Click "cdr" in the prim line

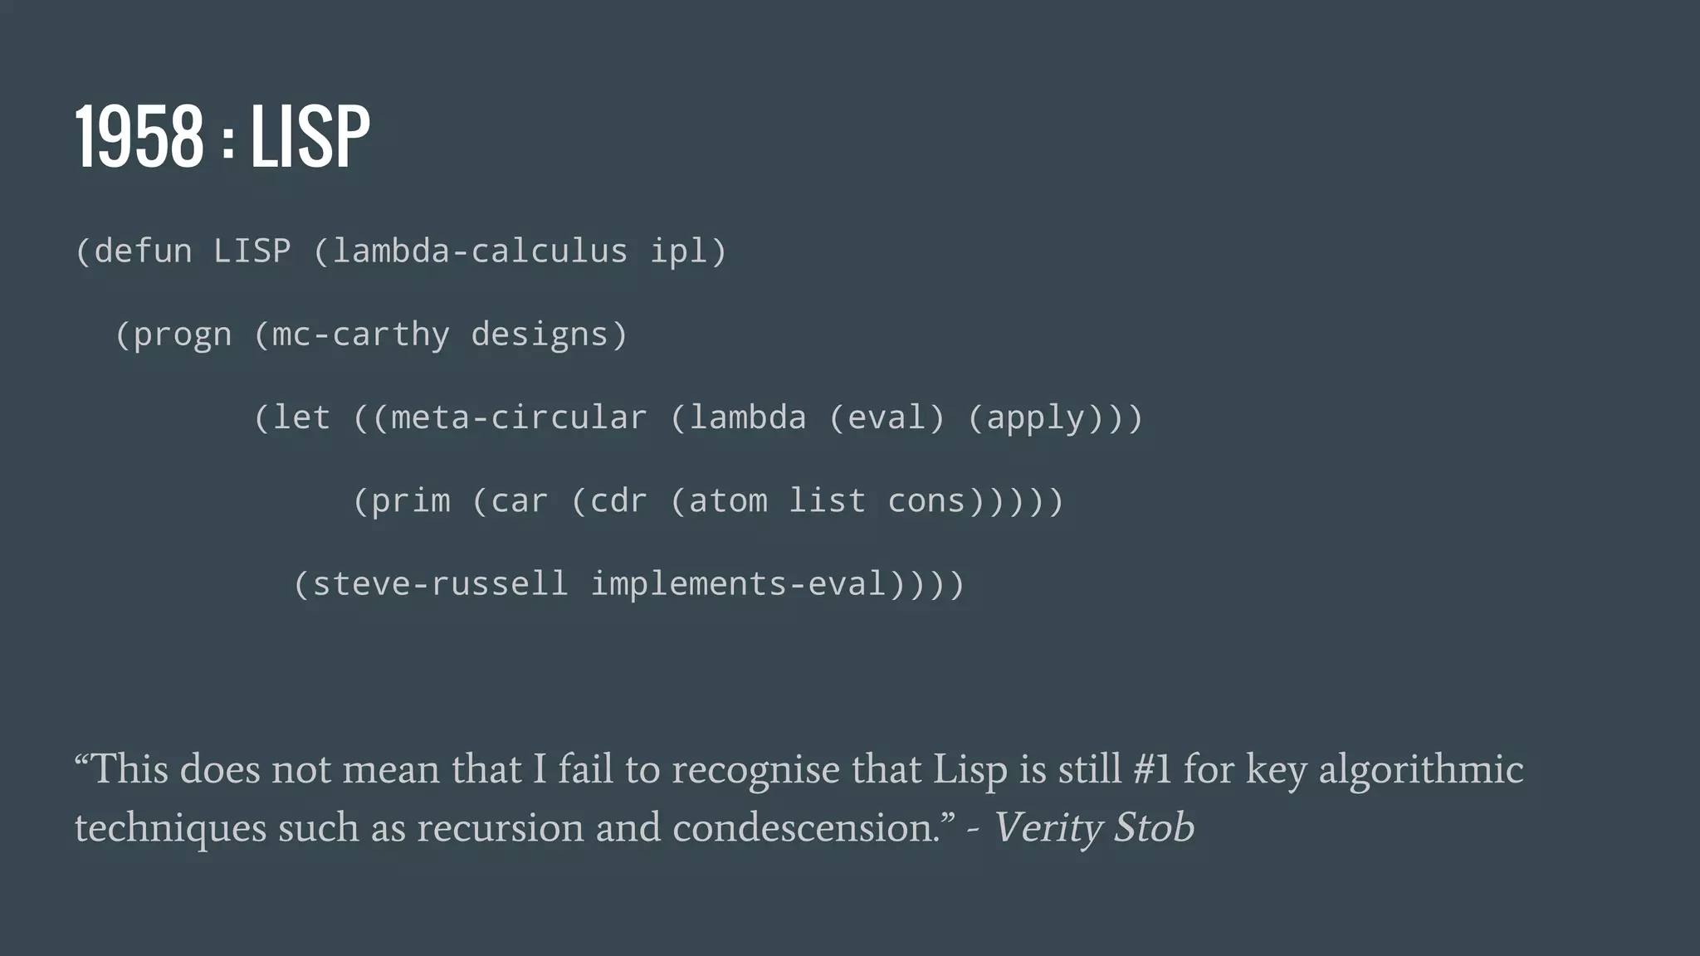click(618, 501)
